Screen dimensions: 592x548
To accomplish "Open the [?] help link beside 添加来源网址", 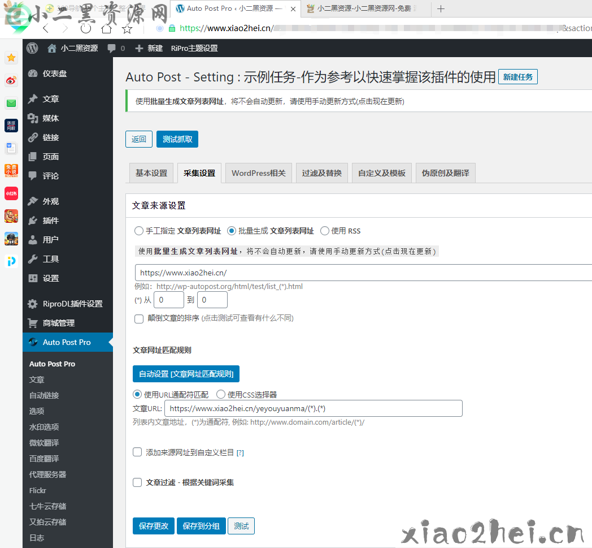I will pyautogui.click(x=240, y=453).
